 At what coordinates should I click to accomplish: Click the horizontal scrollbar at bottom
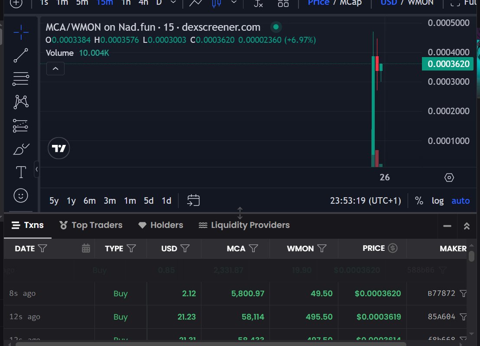(x=211, y=344)
